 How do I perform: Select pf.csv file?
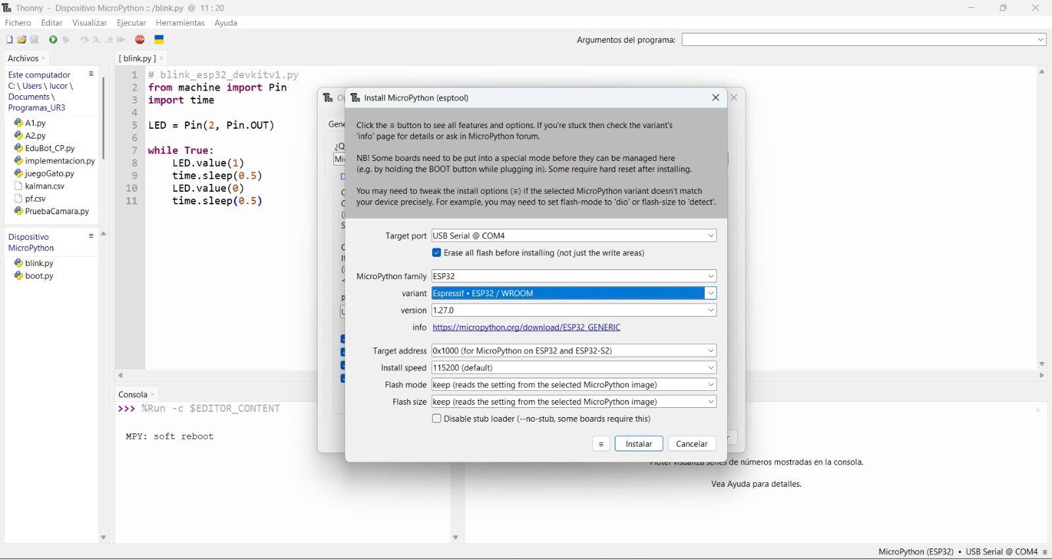[30, 198]
